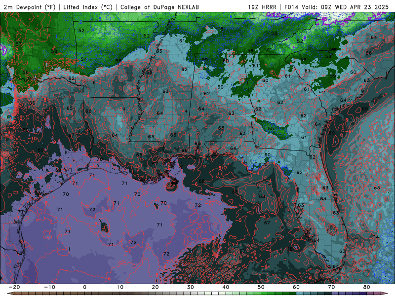The height and width of the screenshot is (296, 395).
Task: Click the '30' colorbar tick label
Action: pyautogui.click(x=191, y=287)
